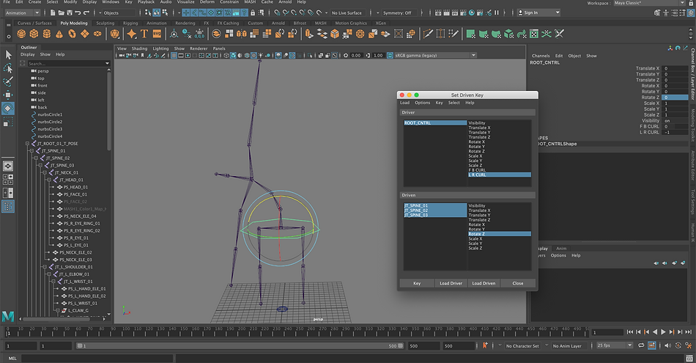Create a polygon cylinder from the shelf

(47, 34)
